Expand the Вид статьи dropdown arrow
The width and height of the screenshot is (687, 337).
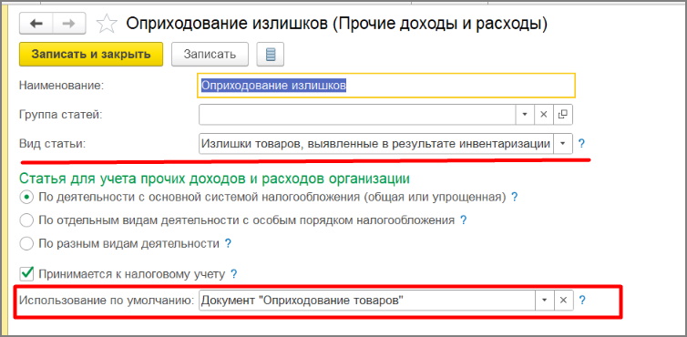563,143
